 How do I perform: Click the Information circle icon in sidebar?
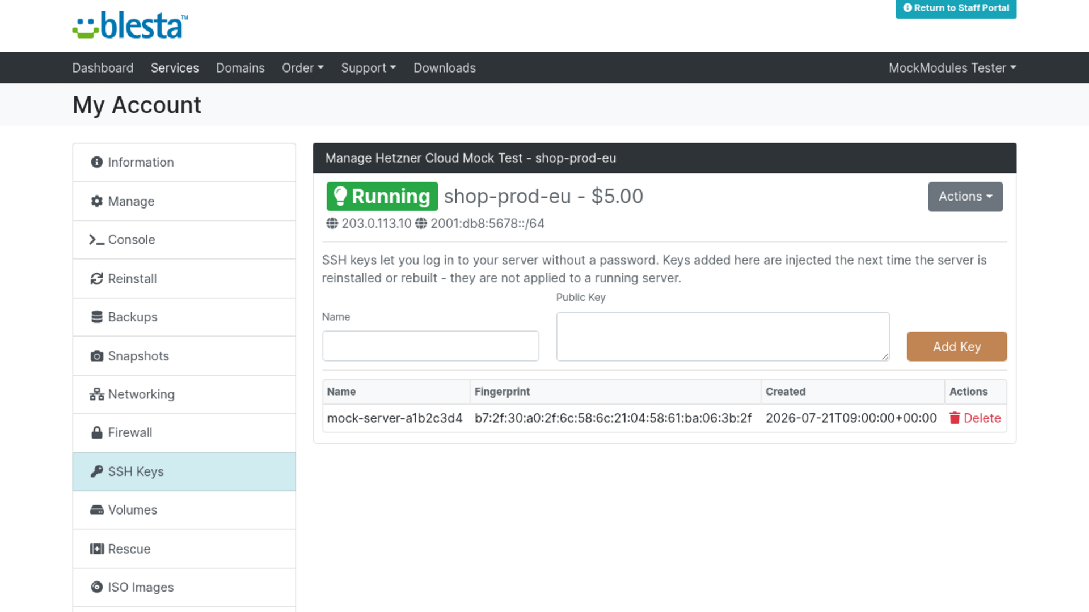pos(97,162)
